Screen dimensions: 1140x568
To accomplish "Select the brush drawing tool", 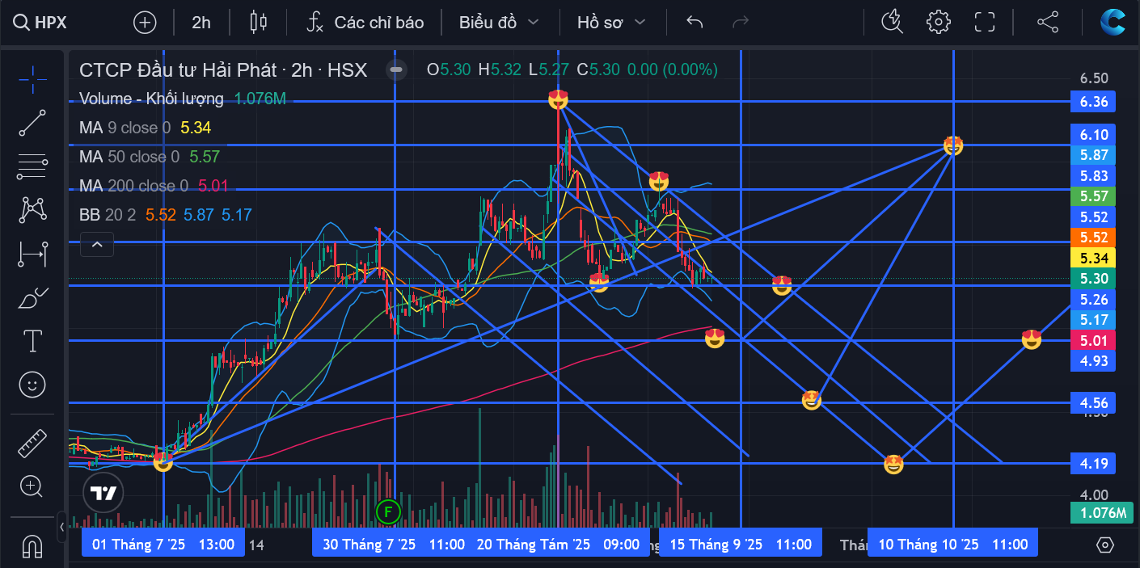I will [32, 298].
